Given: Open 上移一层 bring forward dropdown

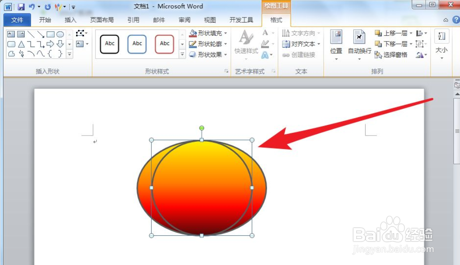Looking at the screenshot, I should click(x=394, y=33).
